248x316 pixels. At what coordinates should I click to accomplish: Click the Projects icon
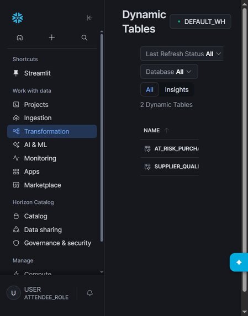coord(16,105)
